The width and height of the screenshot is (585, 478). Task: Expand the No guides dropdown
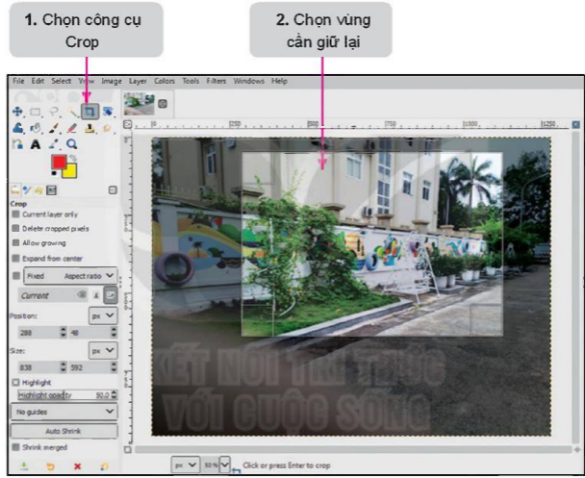click(64, 411)
